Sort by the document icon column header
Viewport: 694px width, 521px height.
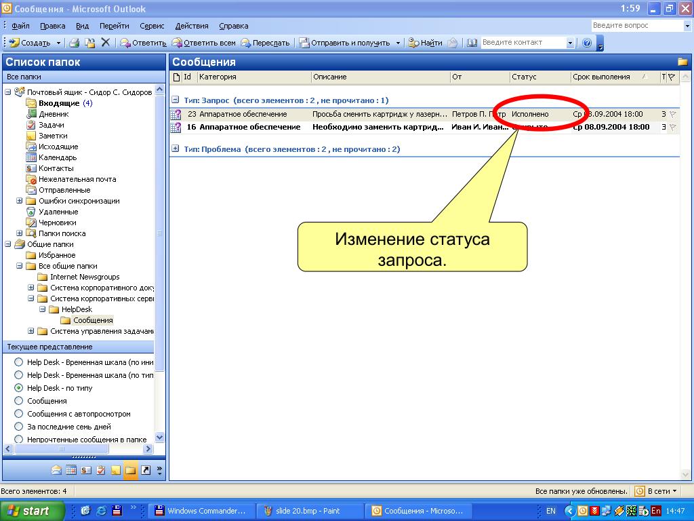pos(177,77)
